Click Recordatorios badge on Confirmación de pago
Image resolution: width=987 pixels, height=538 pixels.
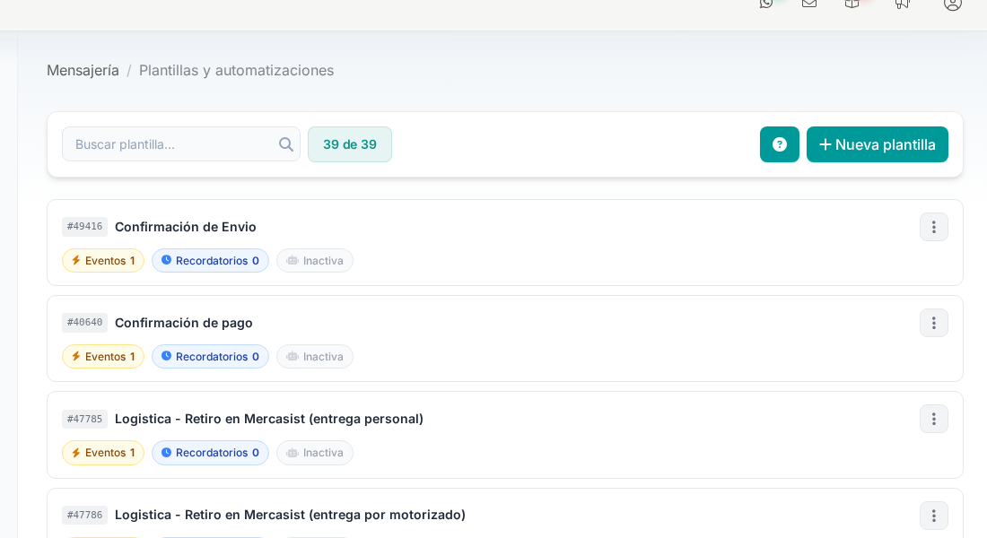tap(210, 357)
